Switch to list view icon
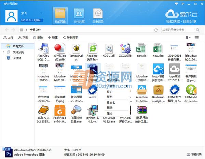This screenshot has height=159, width=205. click(197, 38)
